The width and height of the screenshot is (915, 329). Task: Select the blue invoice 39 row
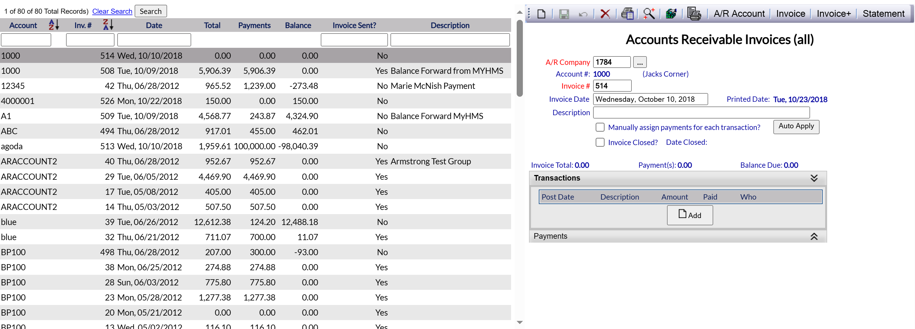click(x=255, y=222)
